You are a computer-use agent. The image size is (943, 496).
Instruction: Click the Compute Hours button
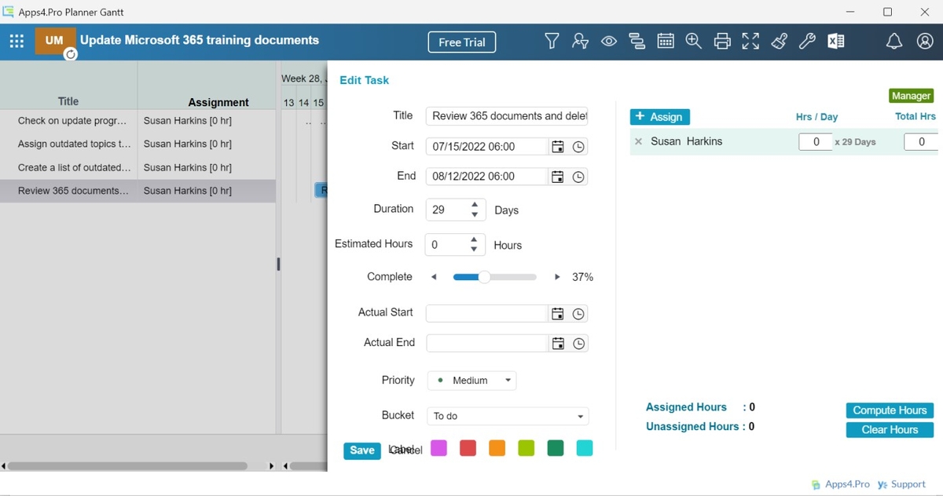(x=889, y=410)
